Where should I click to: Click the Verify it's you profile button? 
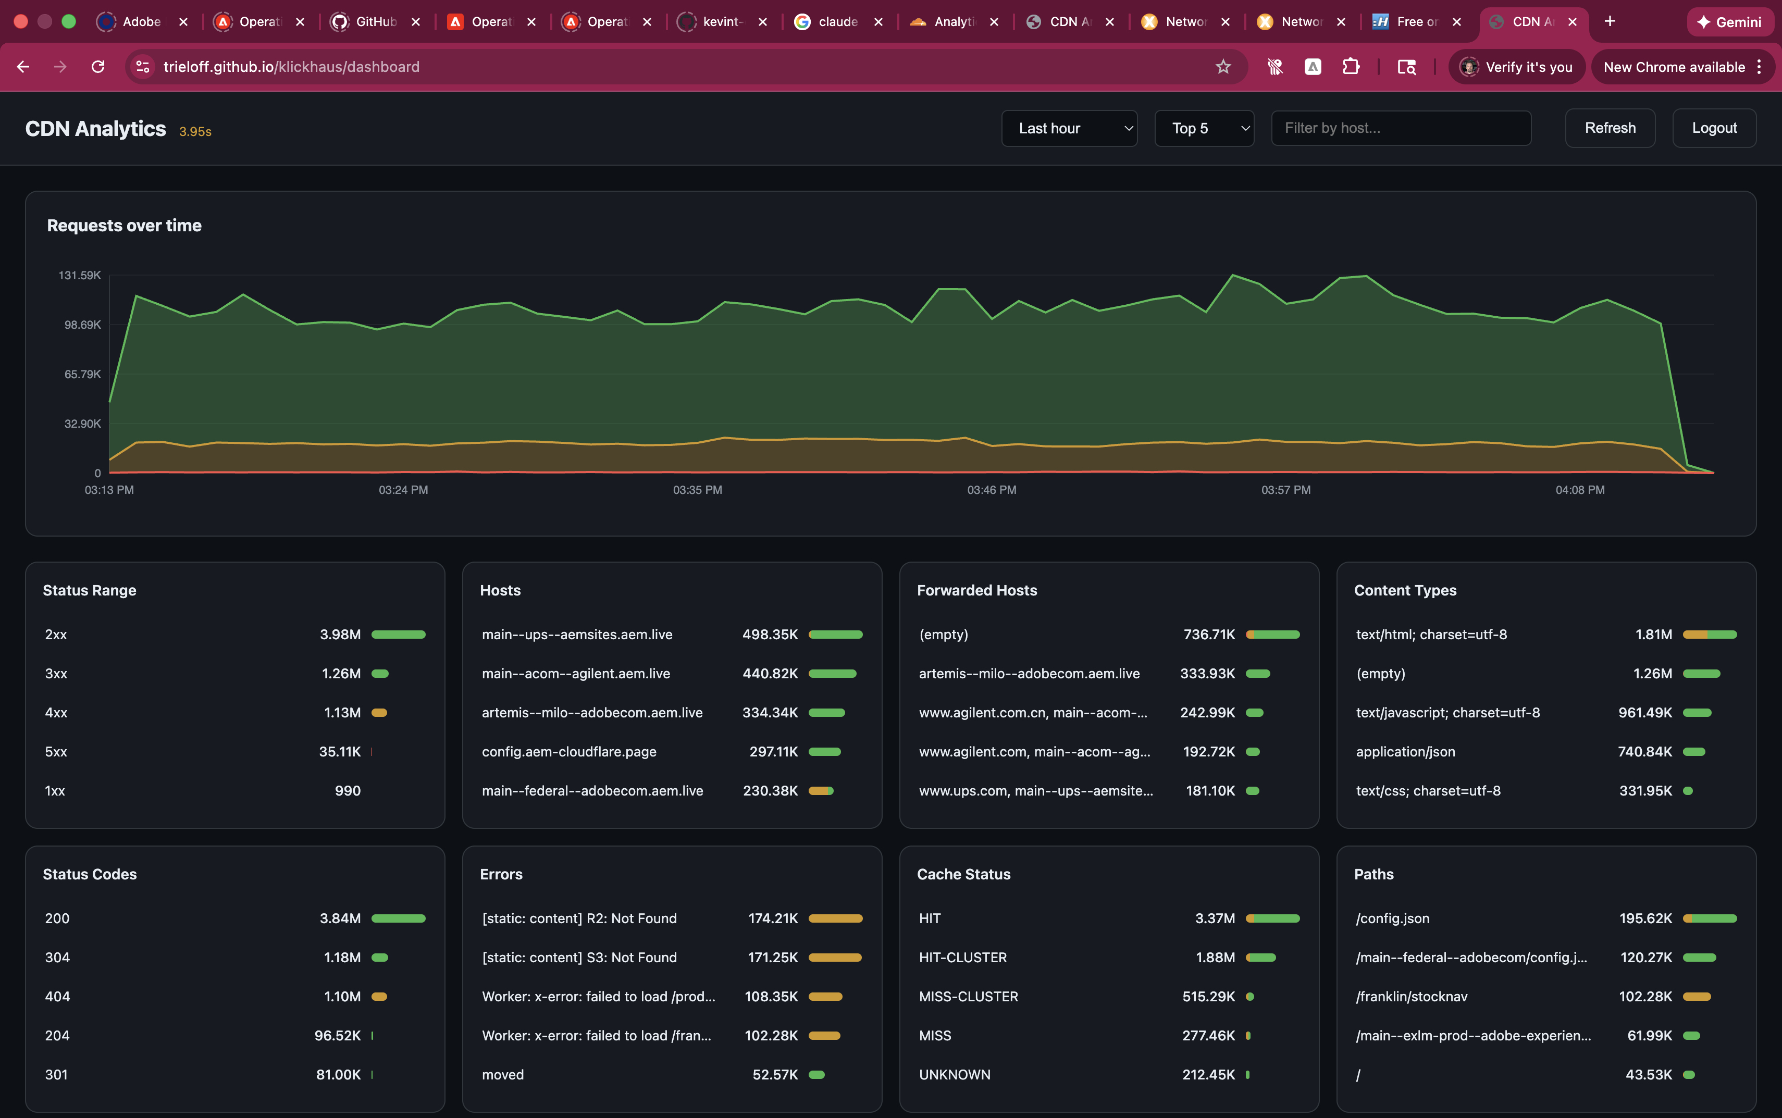click(x=1517, y=67)
